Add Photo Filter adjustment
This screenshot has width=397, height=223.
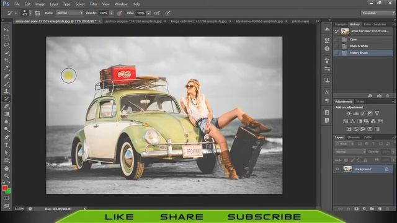click(x=366, y=121)
